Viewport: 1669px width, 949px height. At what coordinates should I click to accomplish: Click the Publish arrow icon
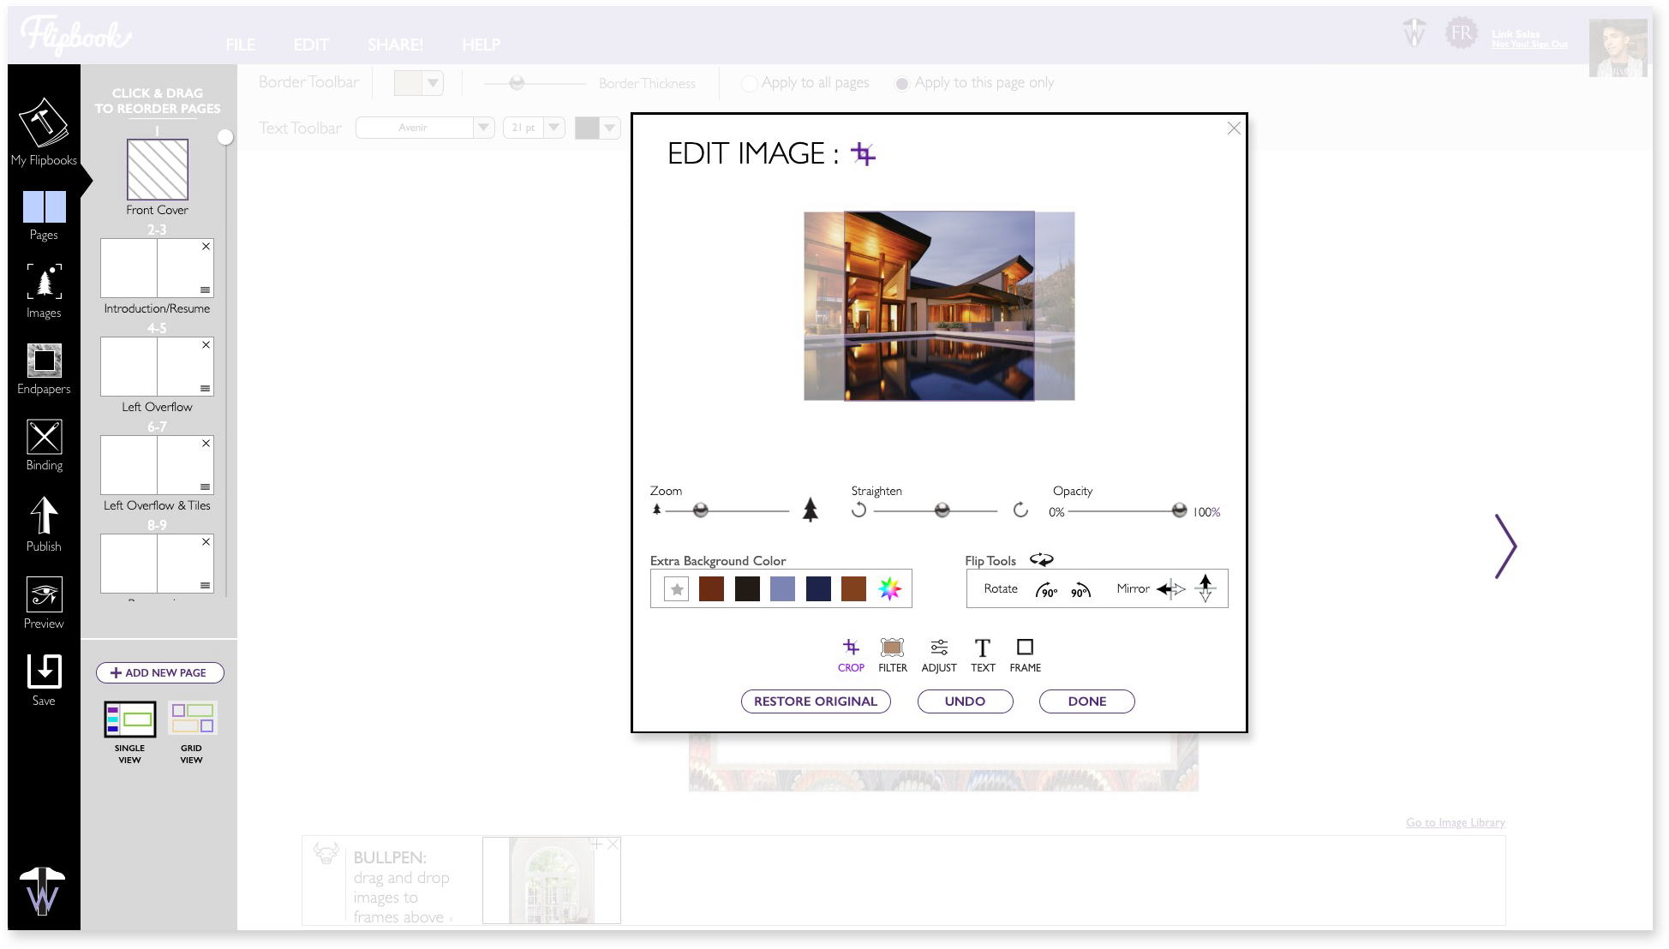44,516
